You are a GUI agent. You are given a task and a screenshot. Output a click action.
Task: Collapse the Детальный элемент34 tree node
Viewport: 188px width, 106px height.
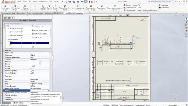tap(7, 32)
